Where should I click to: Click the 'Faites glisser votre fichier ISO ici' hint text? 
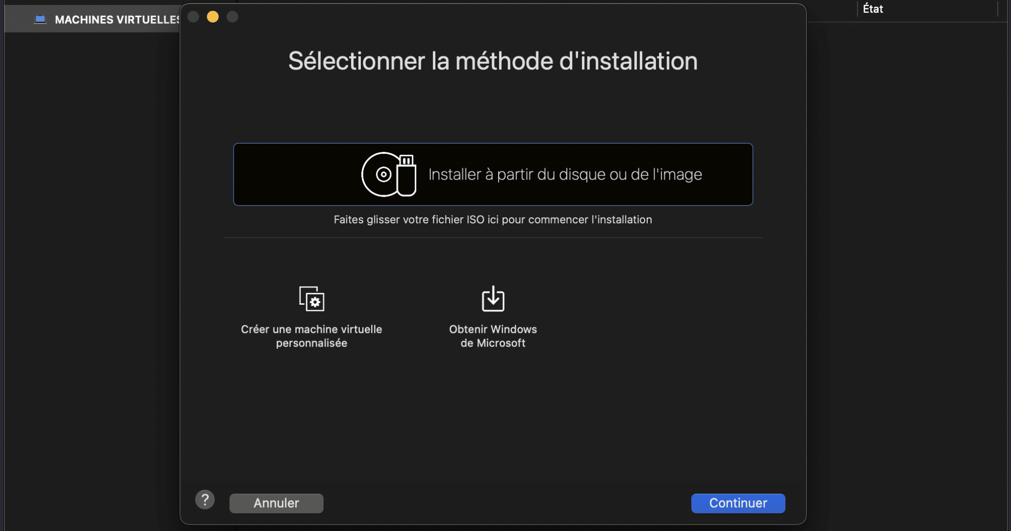pos(492,219)
